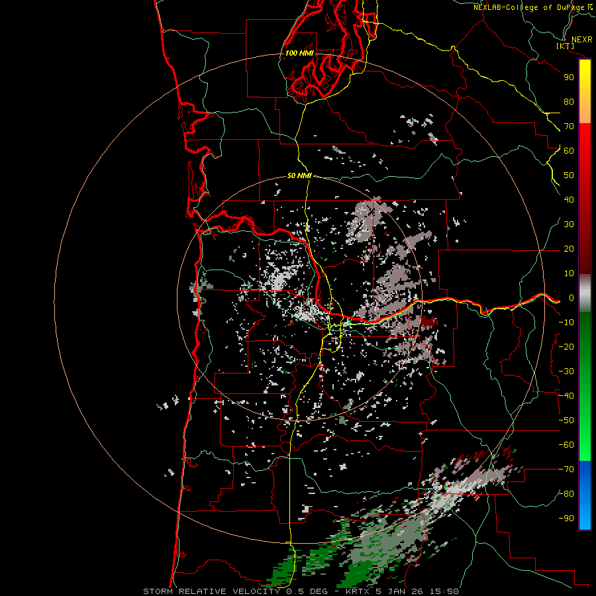Click the 80 value on the velocity scale
The image size is (596, 596).
tap(569, 102)
